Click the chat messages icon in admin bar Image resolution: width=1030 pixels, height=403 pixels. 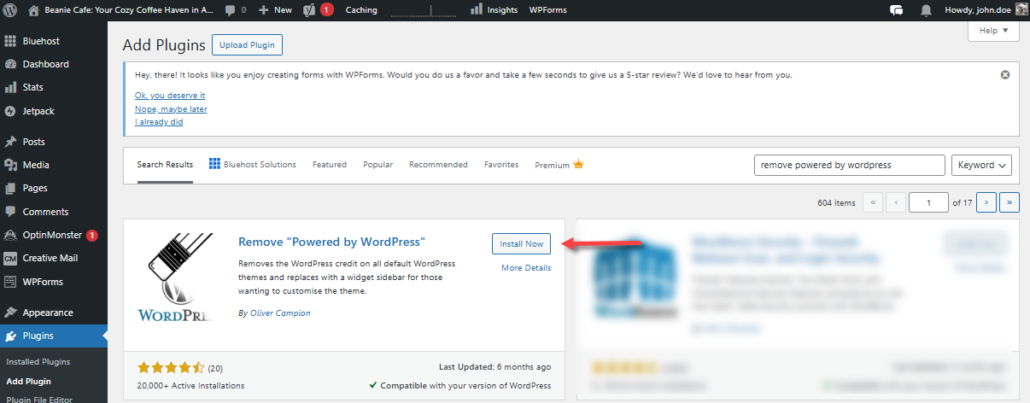point(896,10)
